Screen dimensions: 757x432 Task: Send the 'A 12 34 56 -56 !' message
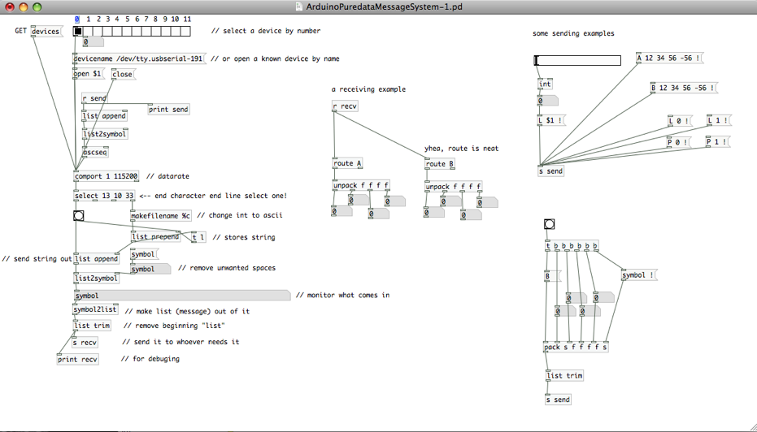click(668, 58)
